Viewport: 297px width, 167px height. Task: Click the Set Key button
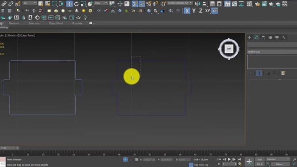point(259,164)
